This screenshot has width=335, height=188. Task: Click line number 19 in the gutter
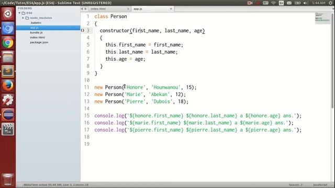coord(86,144)
